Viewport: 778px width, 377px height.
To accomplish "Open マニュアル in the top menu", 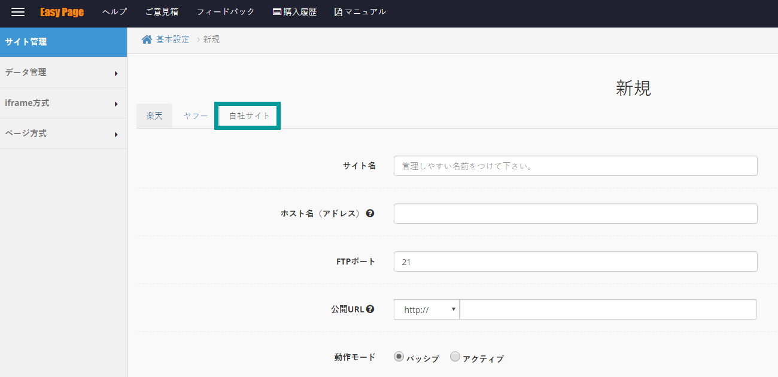I will point(360,12).
